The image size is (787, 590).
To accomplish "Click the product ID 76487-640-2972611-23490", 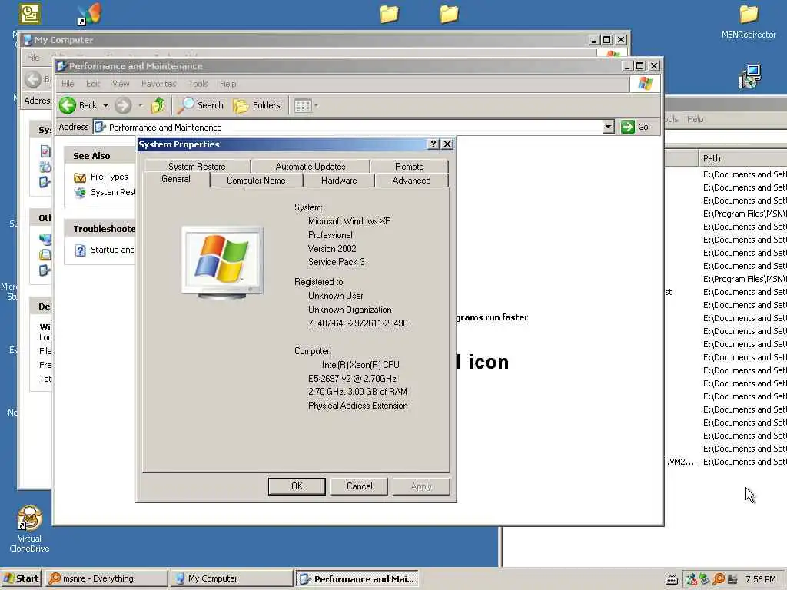I will pos(358,323).
